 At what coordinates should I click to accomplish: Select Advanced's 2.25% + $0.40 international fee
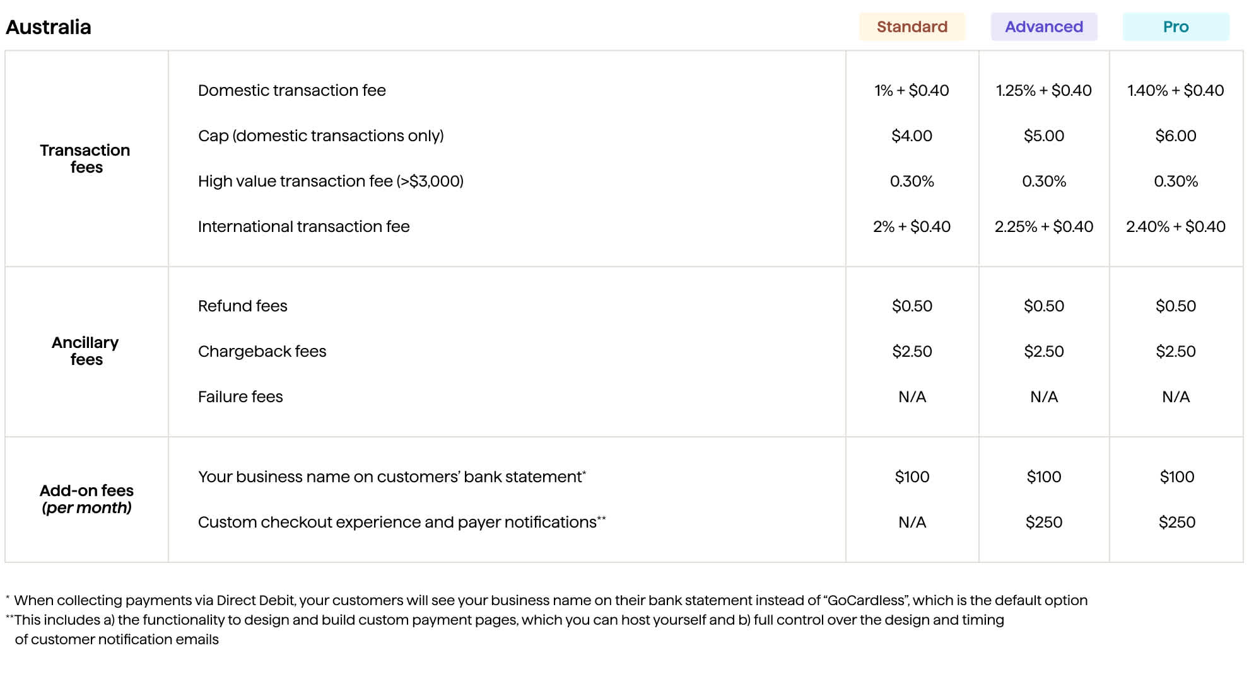(1043, 227)
